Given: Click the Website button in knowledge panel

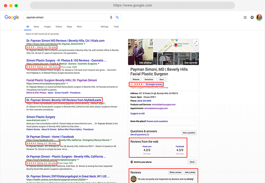Looking at the screenshot, I should (x=136, y=79).
